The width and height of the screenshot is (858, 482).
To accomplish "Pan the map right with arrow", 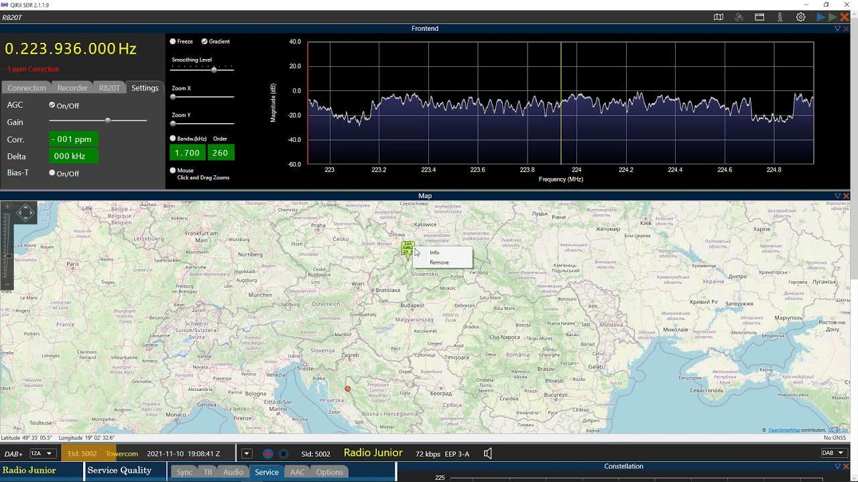I will 31,213.
